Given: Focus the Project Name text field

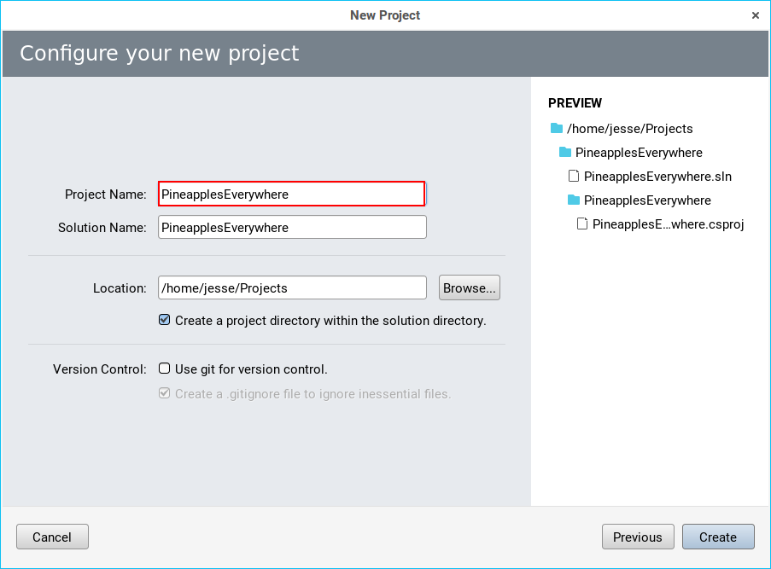Looking at the screenshot, I should point(291,195).
